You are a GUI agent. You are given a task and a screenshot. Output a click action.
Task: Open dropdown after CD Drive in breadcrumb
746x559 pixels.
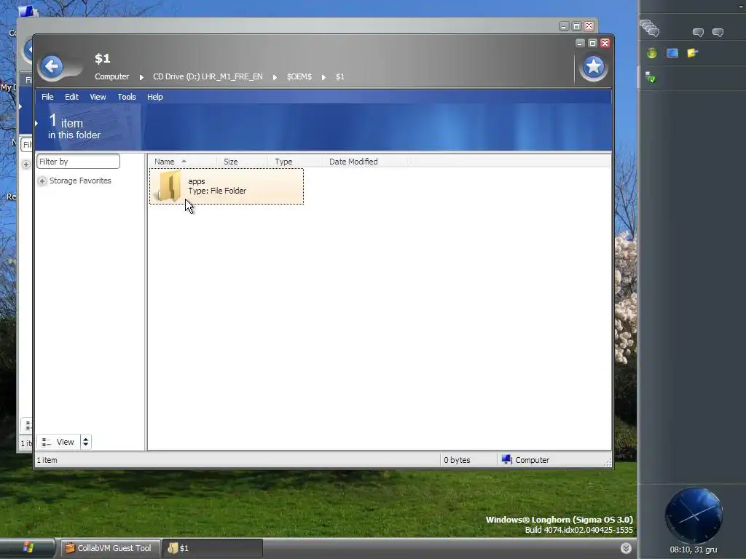click(275, 77)
